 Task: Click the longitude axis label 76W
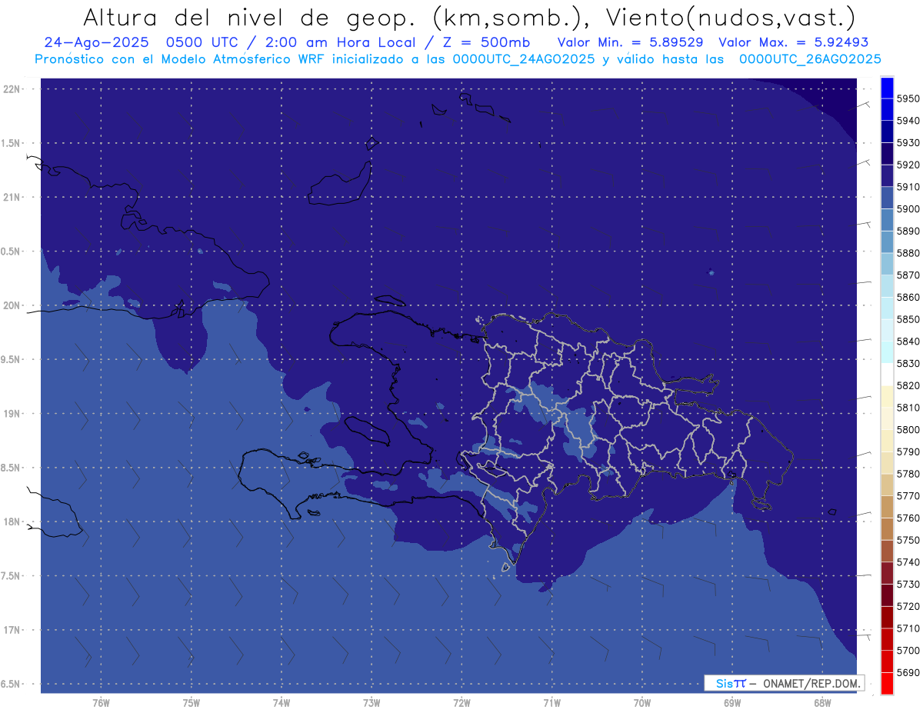click(101, 703)
